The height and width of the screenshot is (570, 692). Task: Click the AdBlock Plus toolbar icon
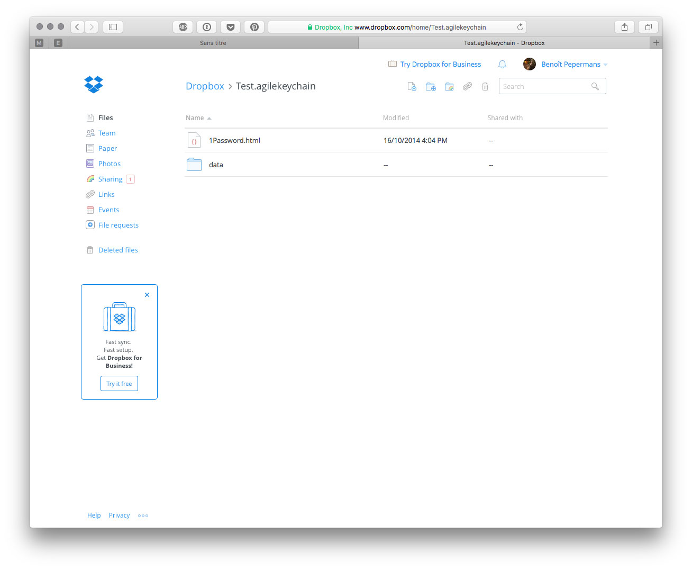tap(183, 27)
